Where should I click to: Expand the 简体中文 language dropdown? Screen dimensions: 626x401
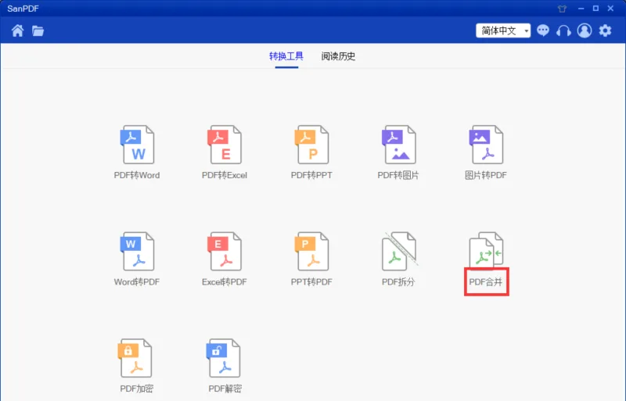click(503, 30)
